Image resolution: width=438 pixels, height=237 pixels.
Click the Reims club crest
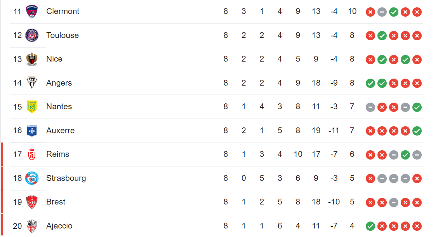(x=32, y=154)
